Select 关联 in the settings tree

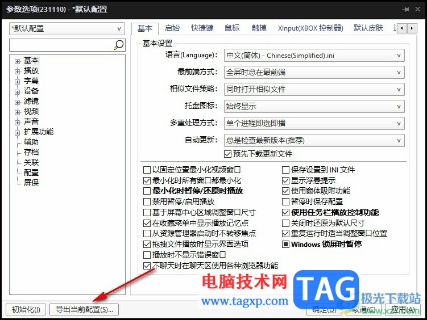pyautogui.click(x=31, y=162)
